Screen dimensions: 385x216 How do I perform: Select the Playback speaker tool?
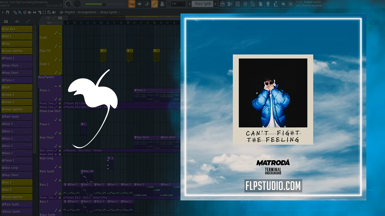(x=54, y=12)
